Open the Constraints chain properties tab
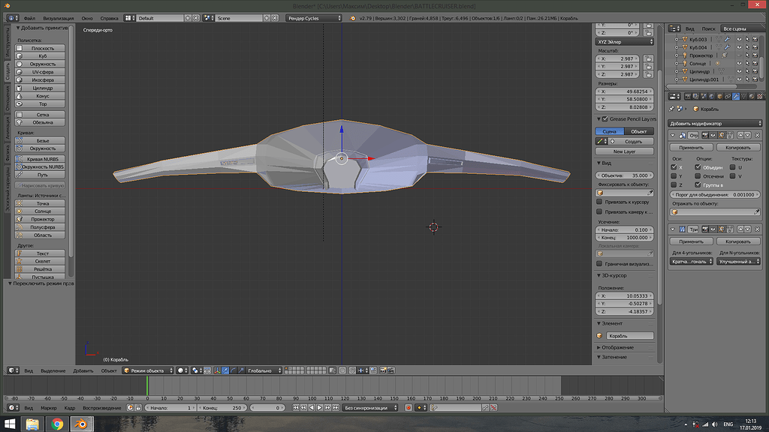Image resolution: width=769 pixels, height=432 pixels. coord(728,97)
